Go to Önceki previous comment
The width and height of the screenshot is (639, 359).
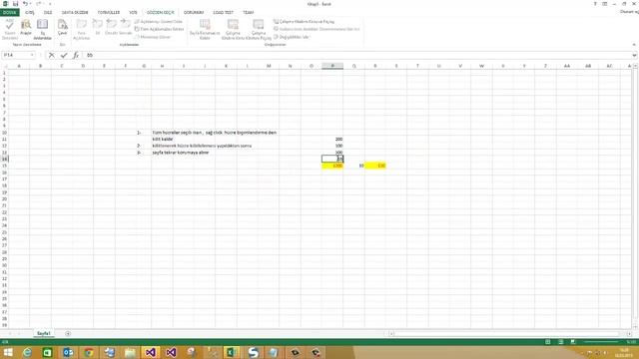click(111, 28)
